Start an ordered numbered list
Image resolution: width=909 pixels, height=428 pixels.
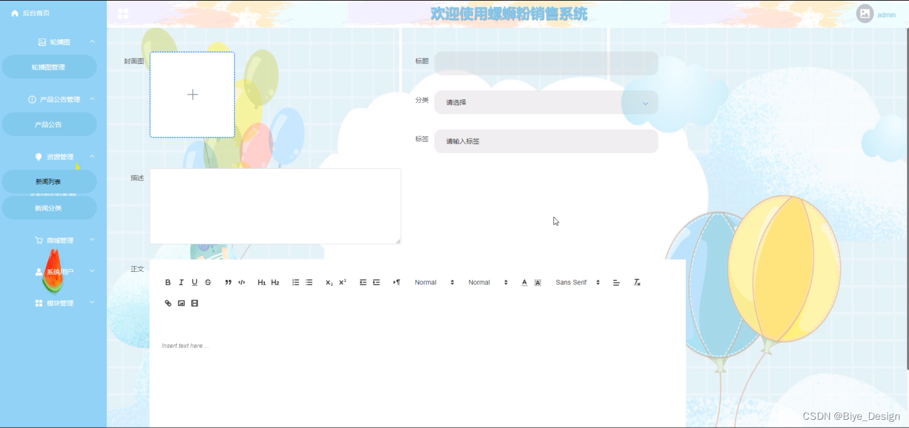[295, 283]
